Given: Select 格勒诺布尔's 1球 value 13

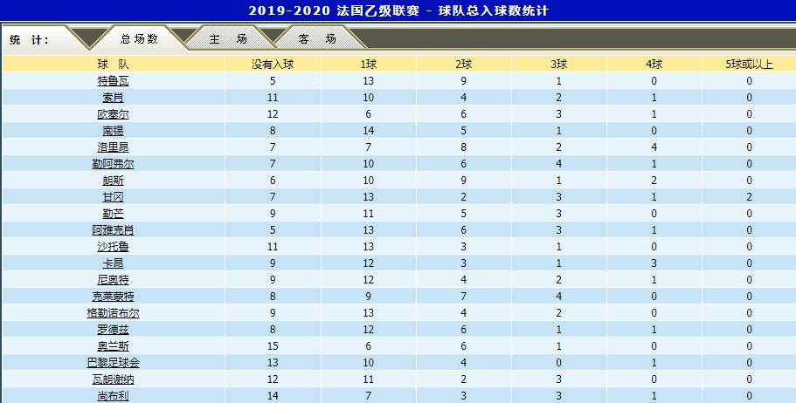Looking at the screenshot, I should pyautogui.click(x=369, y=313).
